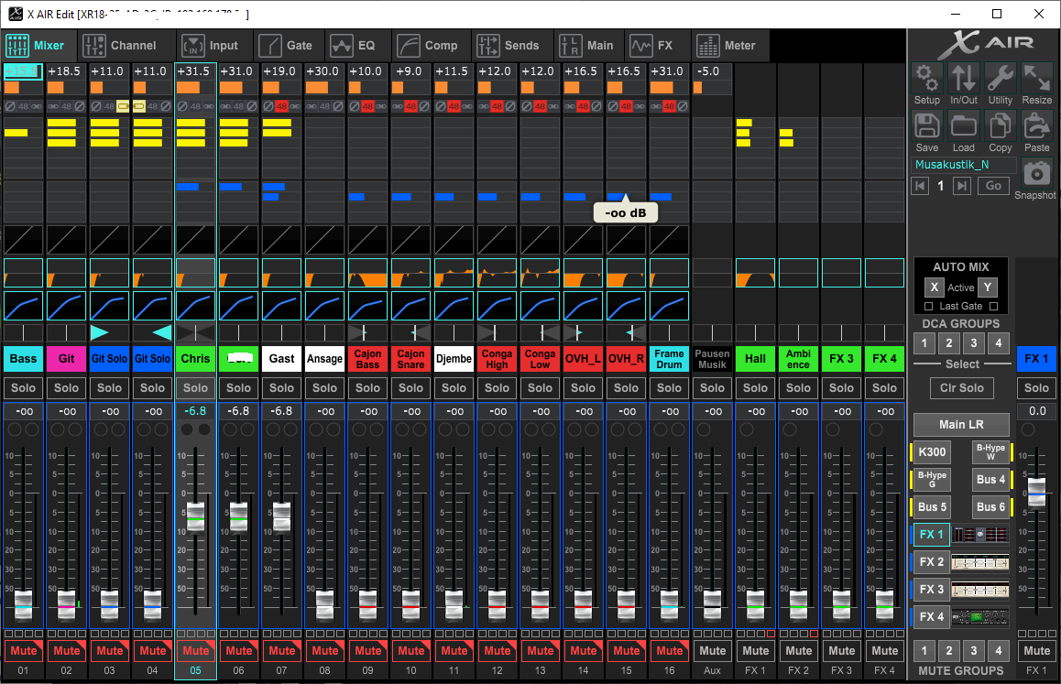Viewport: 1061px width, 684px height.
Task: Solo the Djembe channel
Action: click(454, 387)
